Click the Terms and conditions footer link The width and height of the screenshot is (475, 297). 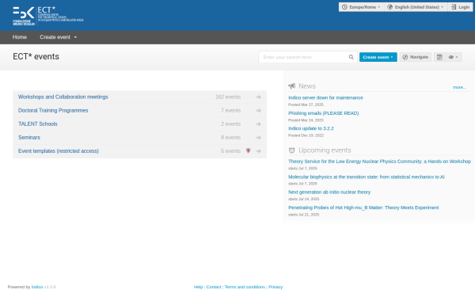[245, 287]
